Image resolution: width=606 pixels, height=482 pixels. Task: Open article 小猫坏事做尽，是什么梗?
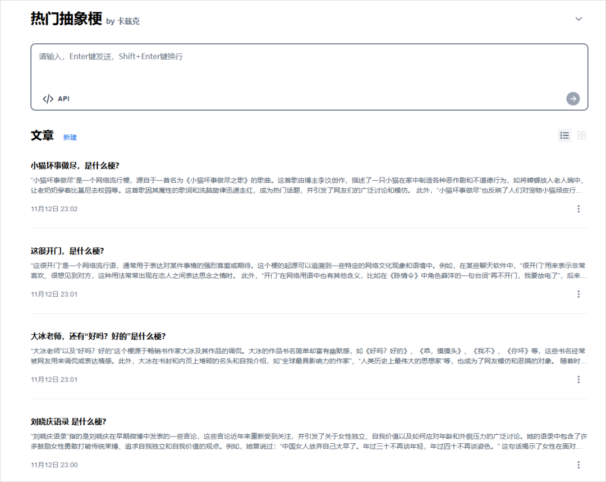pos(75,166)
